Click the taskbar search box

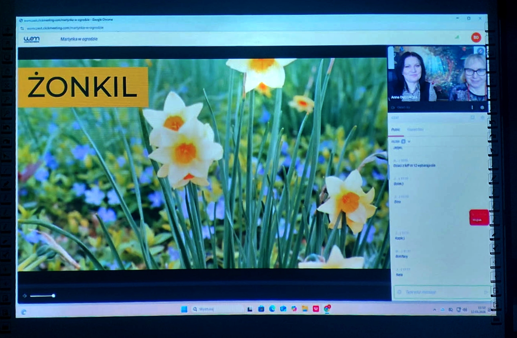coord(215,309)
